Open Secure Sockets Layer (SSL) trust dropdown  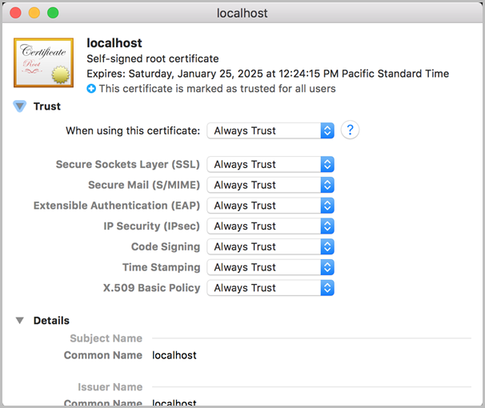tap(270, 165)
